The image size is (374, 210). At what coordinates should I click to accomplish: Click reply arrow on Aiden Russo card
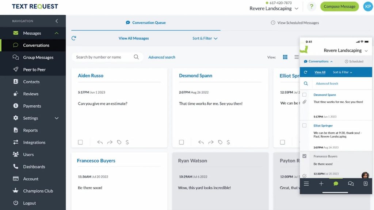[x=100, y=142]
